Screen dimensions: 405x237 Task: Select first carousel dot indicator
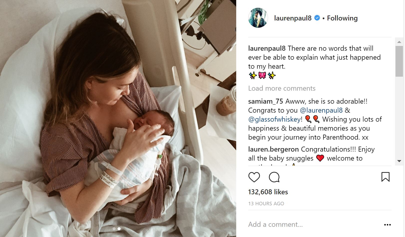[x=114, y=229]
